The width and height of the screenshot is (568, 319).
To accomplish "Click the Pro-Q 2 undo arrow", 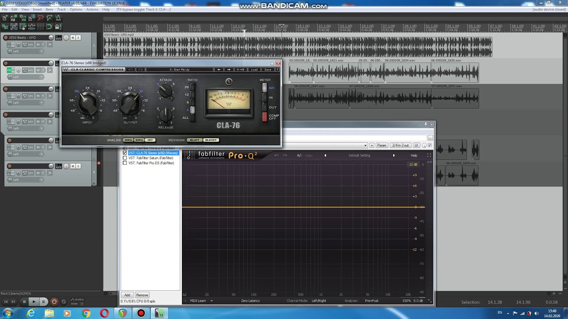I will click(276, 155).
